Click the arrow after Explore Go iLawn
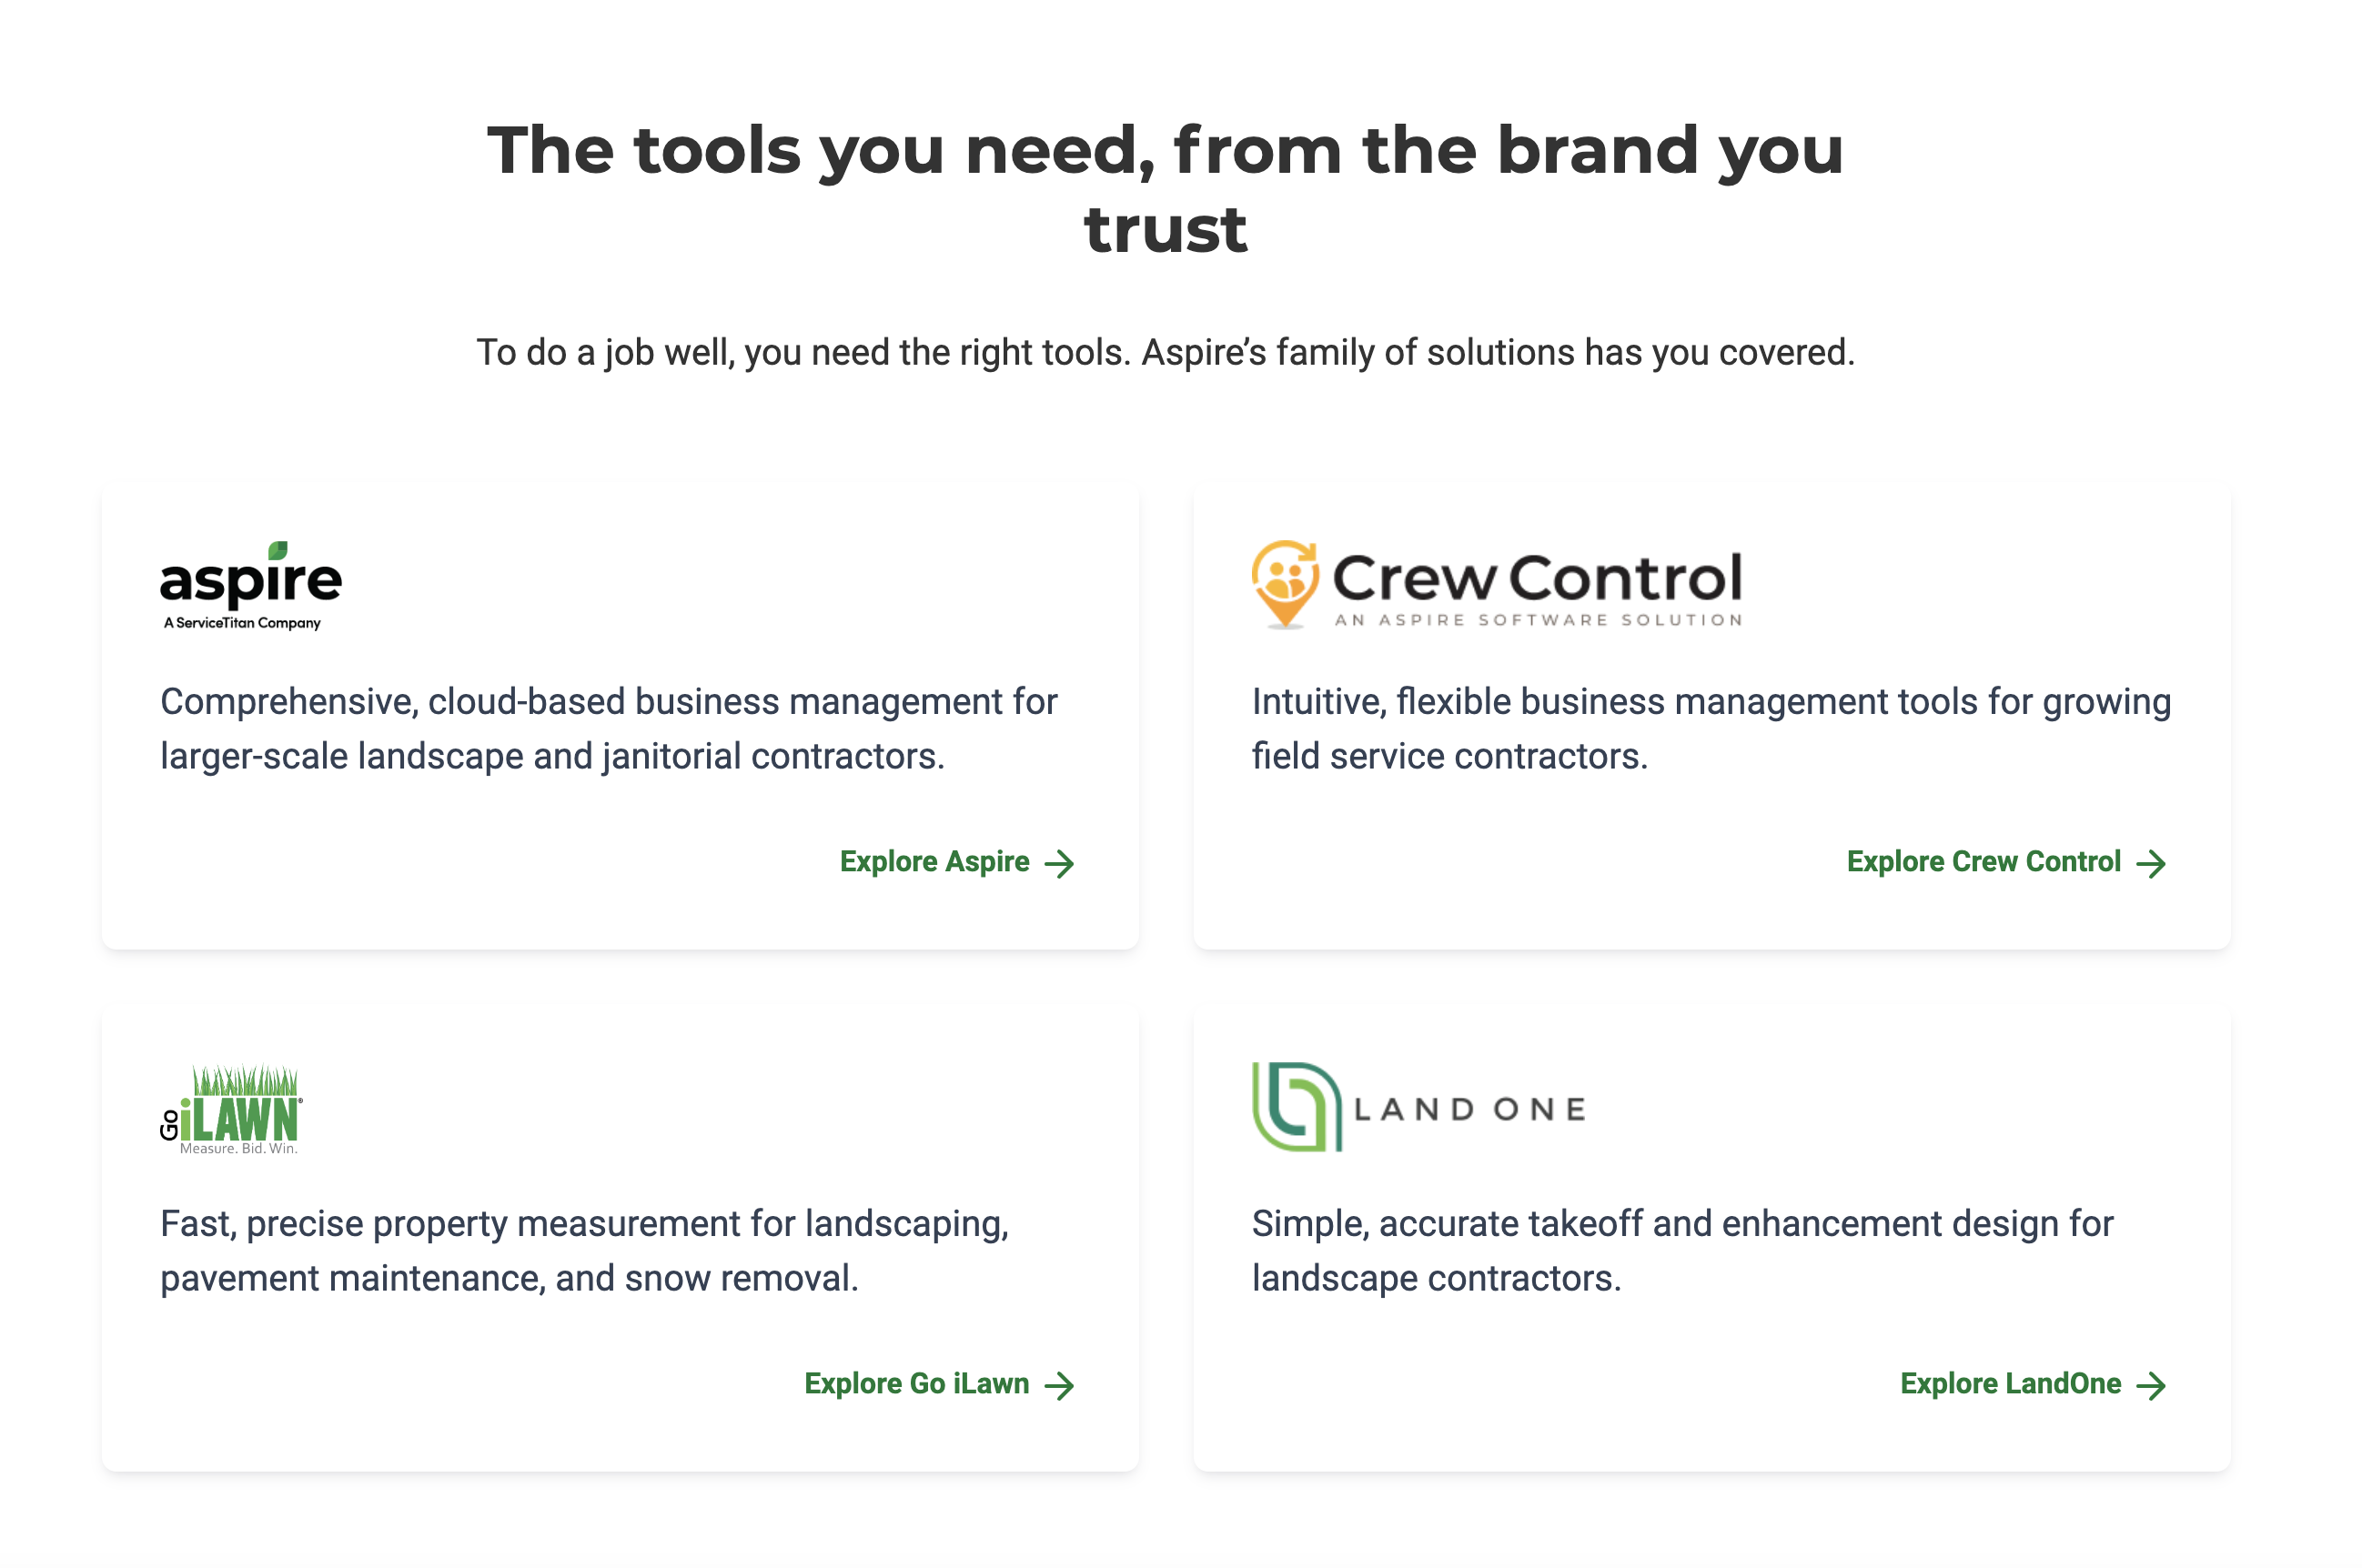This screenshot has width=2362, height=1568. click(x=1059, y=1385)
